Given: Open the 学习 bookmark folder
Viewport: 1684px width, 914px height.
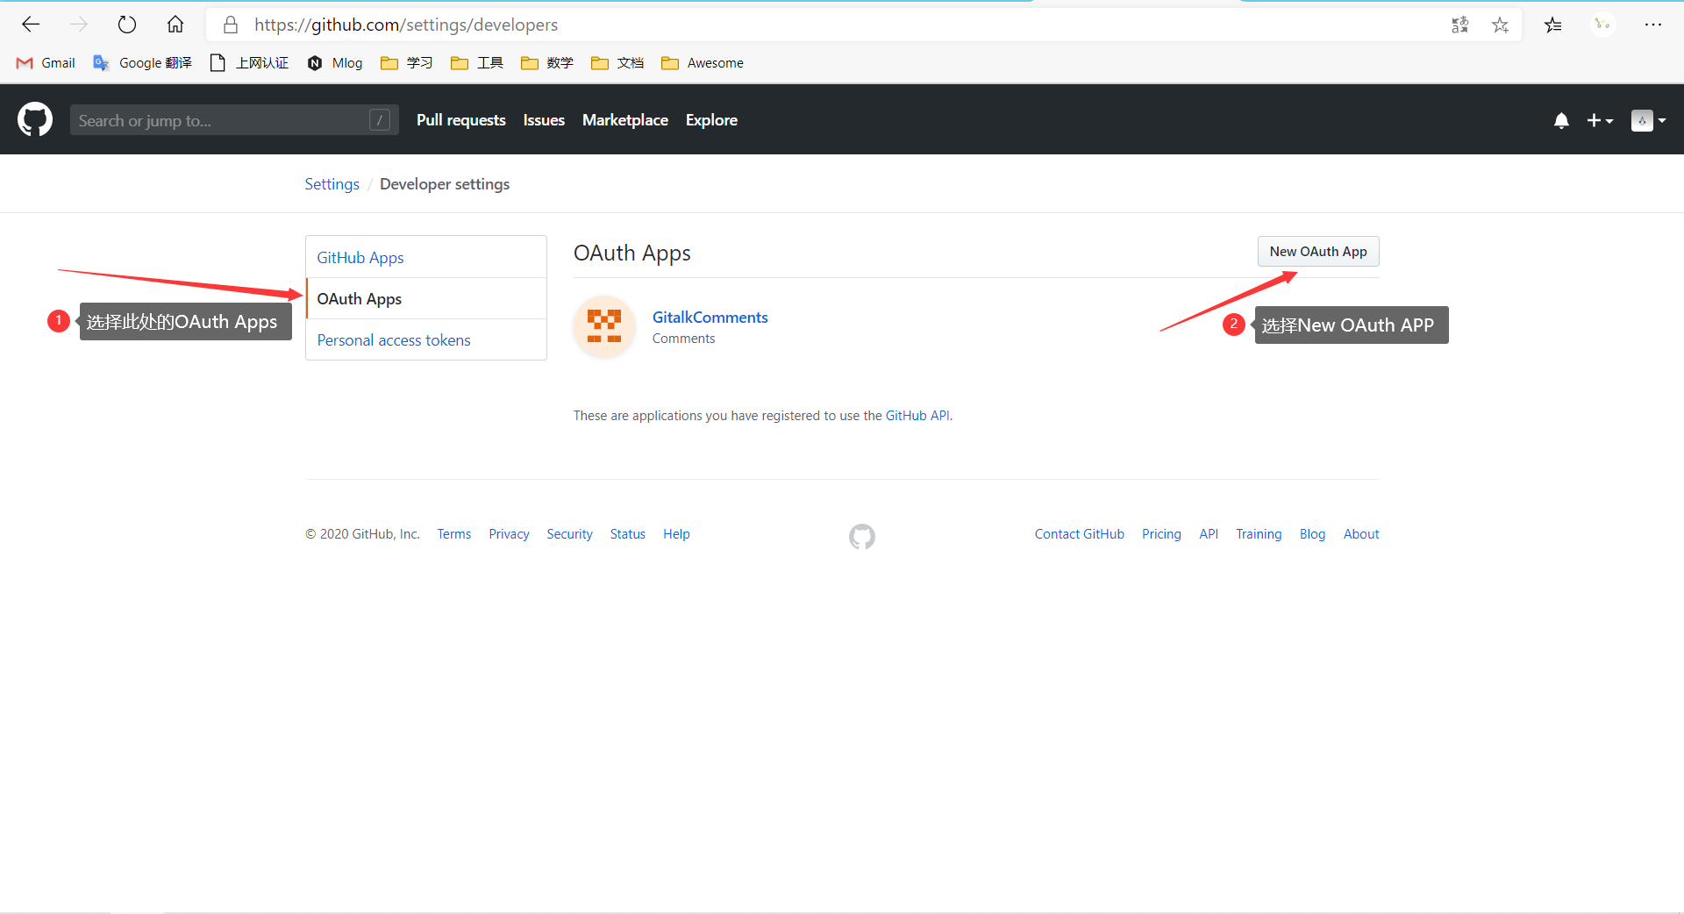Looking at the screenshot, I should coord(407,63).
